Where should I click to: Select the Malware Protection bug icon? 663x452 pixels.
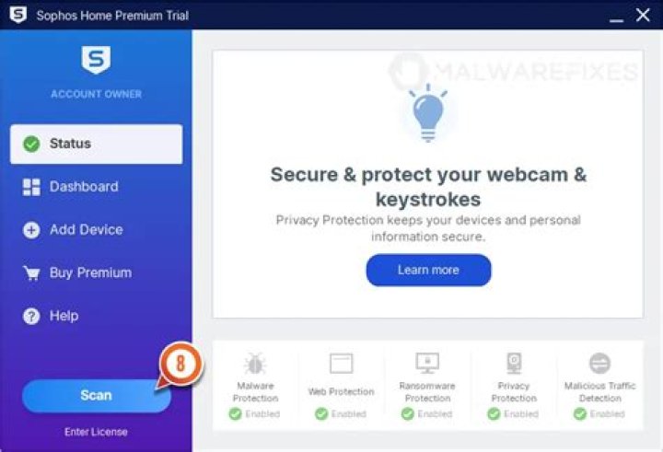(255, 364)
